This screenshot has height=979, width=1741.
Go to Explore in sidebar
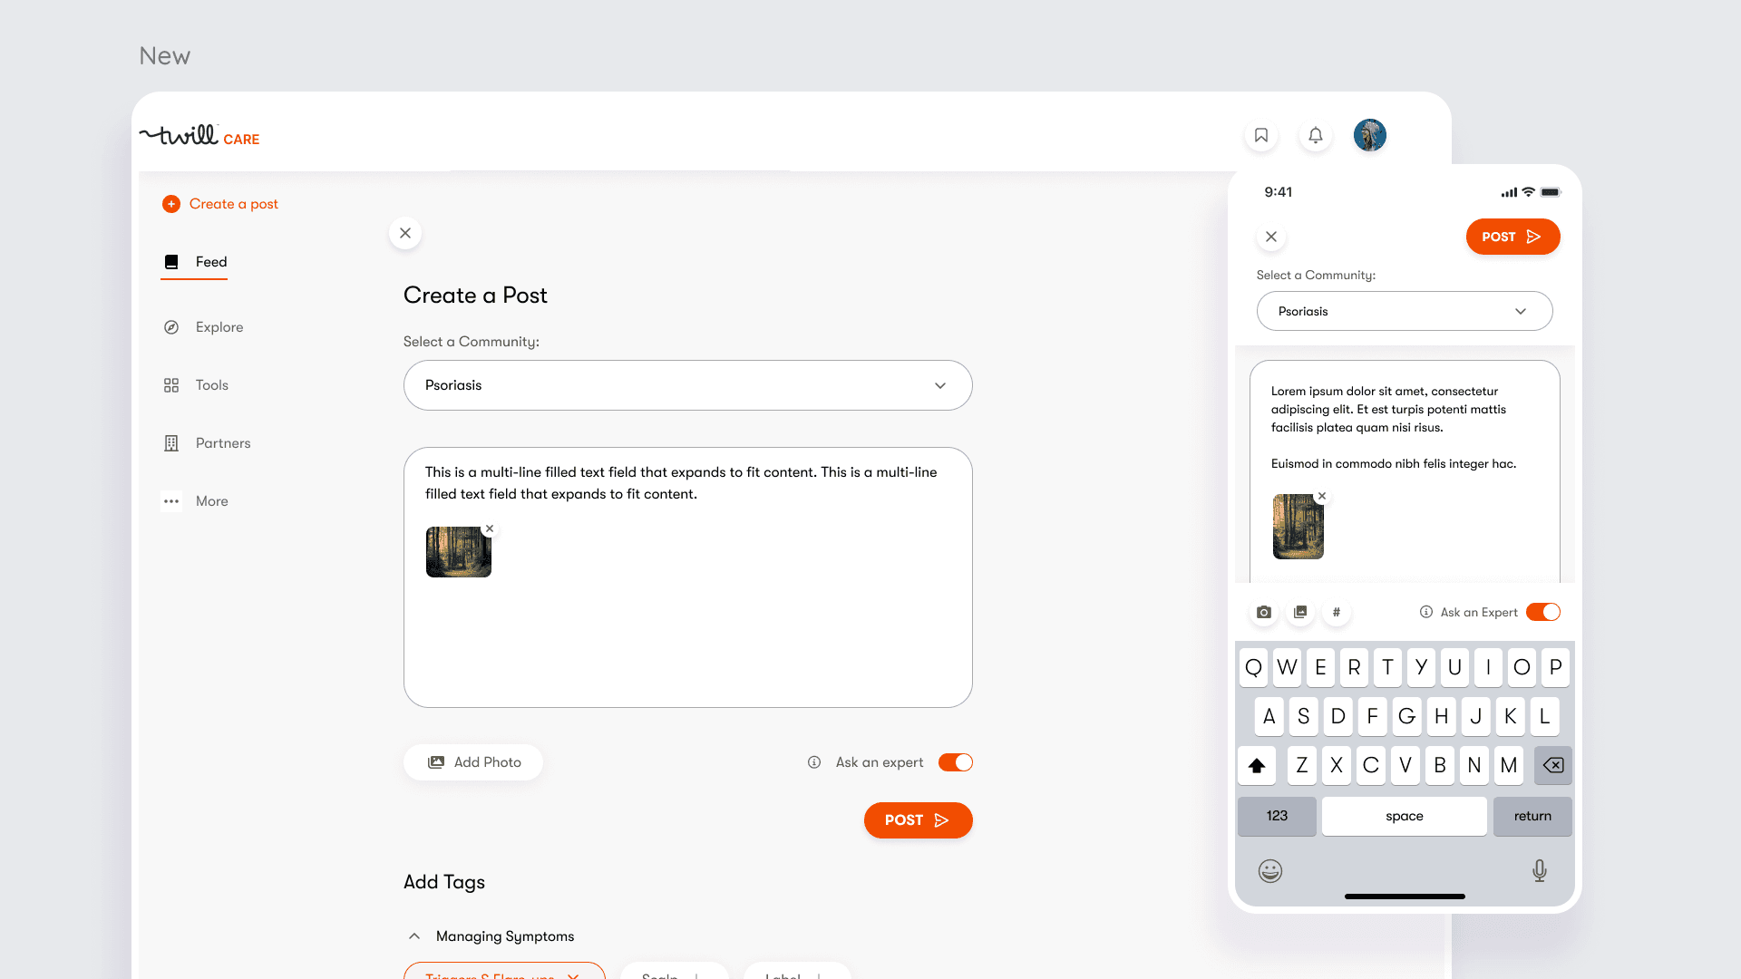tap(219, 327)
